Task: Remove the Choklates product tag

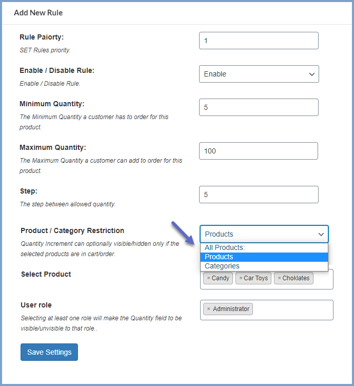Action: [x=279, y=278]
